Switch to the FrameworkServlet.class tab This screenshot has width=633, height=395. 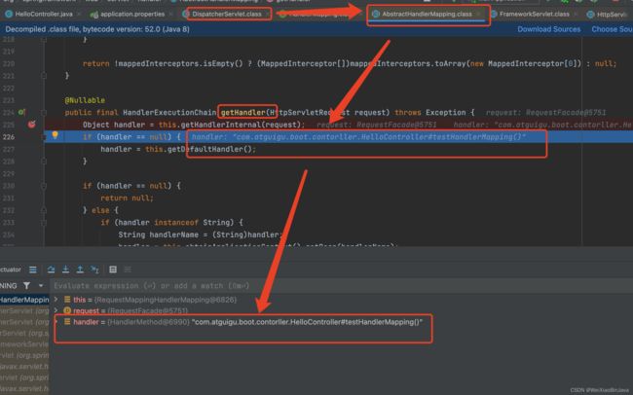tap(534, 15)
